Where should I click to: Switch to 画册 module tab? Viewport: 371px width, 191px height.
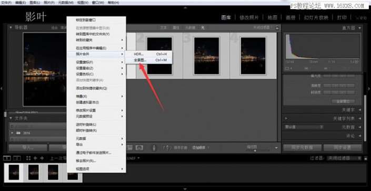[x=290, y=17]
